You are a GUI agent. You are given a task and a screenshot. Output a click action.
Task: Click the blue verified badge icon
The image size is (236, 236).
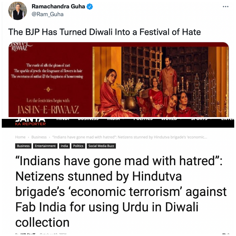click(x=90, y=6)
